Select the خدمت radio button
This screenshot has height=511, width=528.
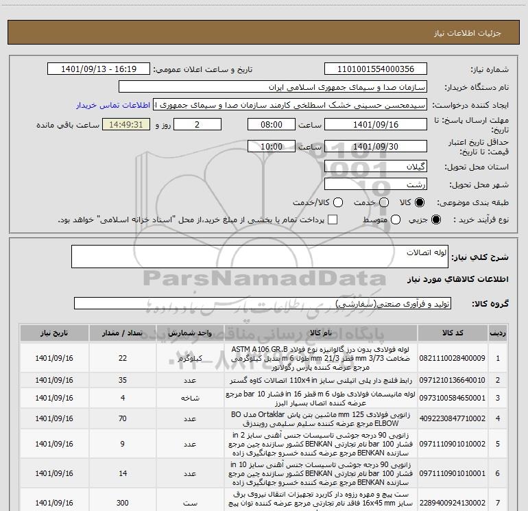coord(383,202)
